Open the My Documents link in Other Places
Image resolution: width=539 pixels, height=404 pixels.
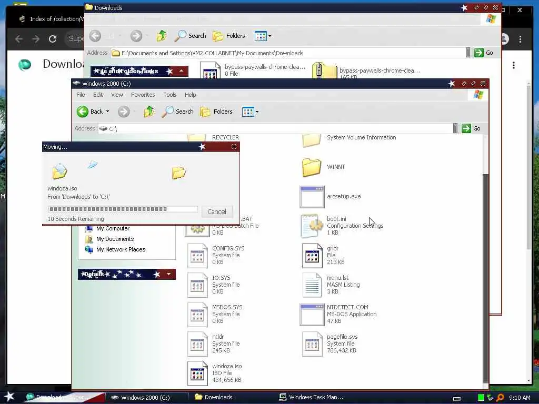tap(115, 239)
